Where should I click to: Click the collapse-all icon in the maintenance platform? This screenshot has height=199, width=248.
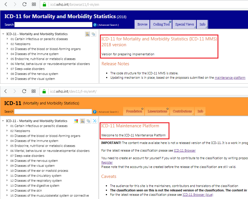[x=89, y=121]
